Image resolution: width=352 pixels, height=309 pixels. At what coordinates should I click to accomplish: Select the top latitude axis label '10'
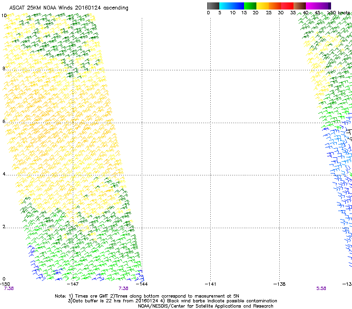click(x=4, y=16)
